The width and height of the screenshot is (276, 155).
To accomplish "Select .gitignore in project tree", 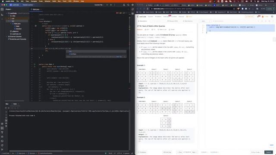I will click(16, 31).
